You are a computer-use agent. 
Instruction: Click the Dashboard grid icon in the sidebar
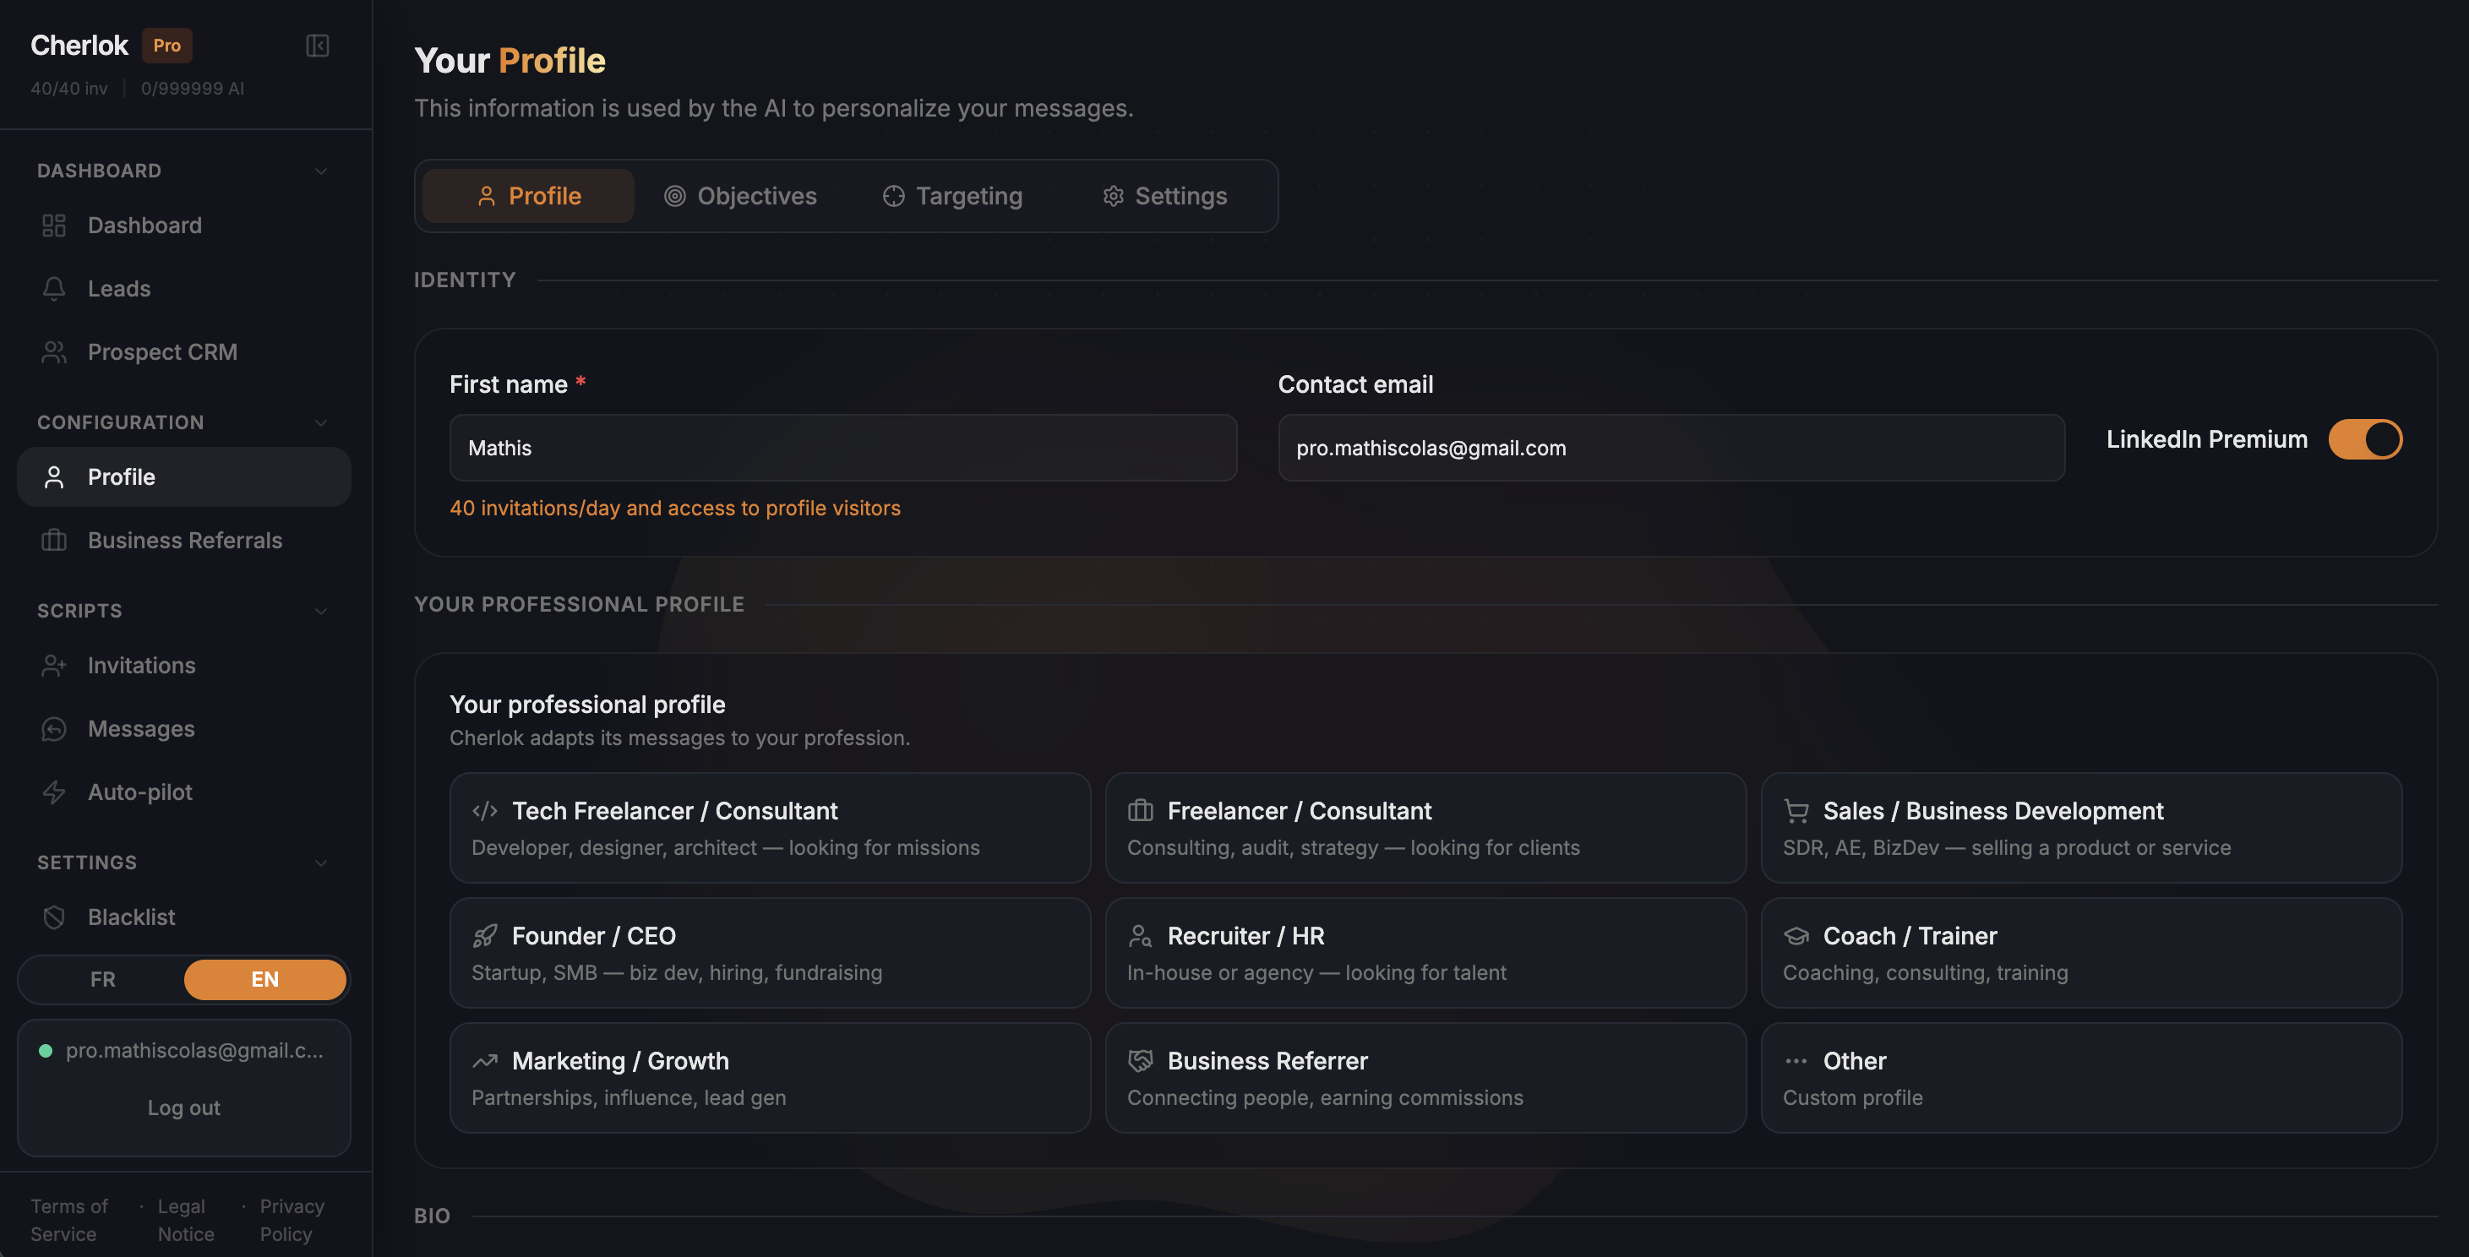[54, 226]
